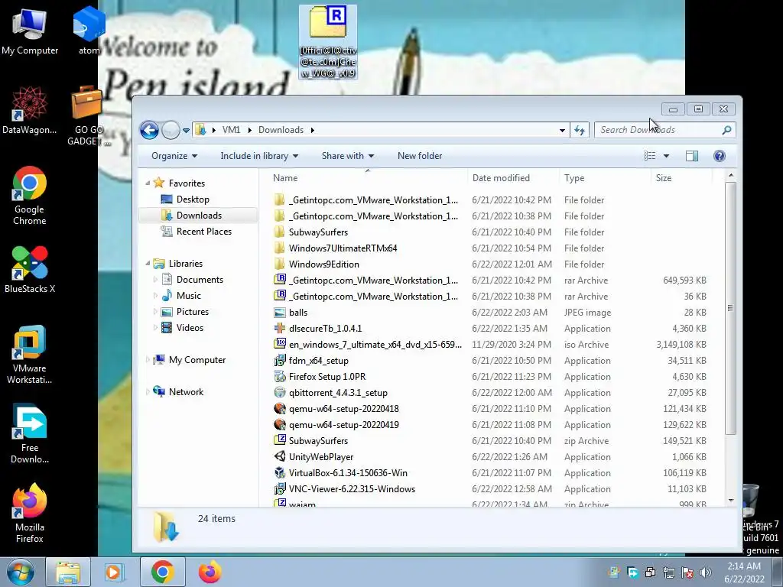
Task: Collapse the Libraries tree group
Action: tap(148, 264)
